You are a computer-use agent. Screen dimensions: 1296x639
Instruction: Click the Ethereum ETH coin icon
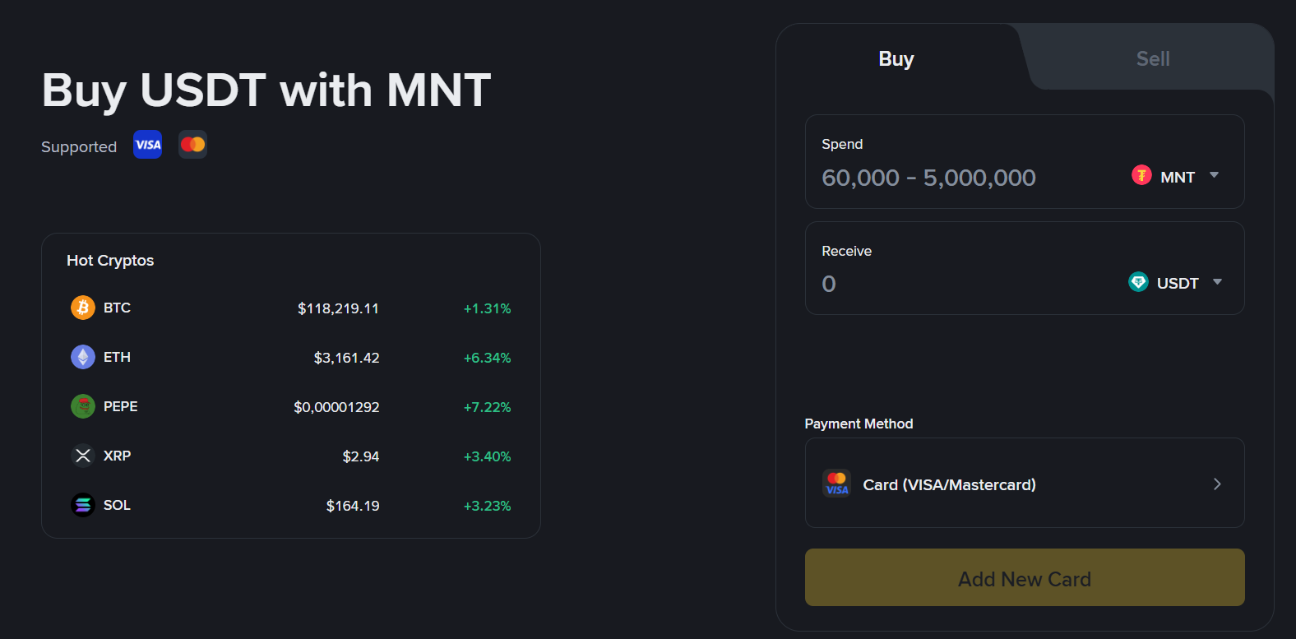tap(83, 357)
